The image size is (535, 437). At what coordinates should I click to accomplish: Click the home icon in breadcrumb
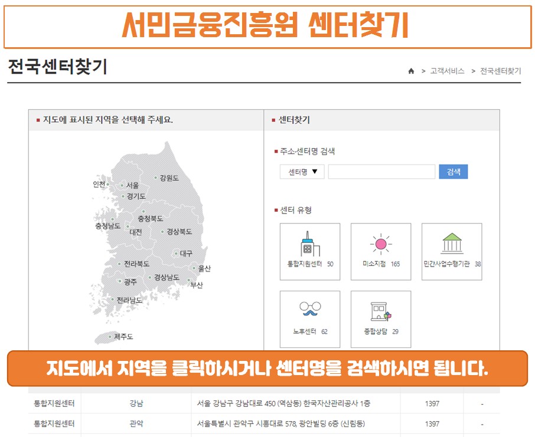[411, 71]
